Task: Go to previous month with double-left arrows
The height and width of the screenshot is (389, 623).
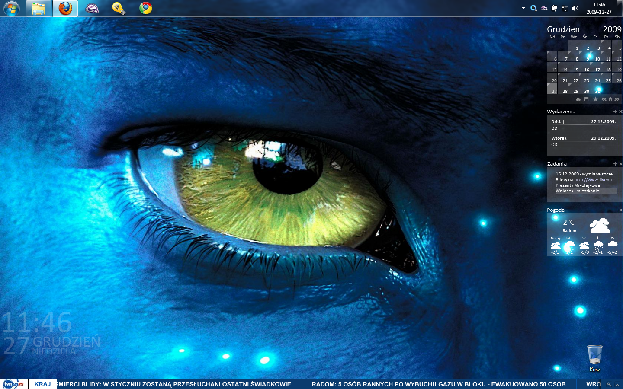Action: (x=604, y=99)
